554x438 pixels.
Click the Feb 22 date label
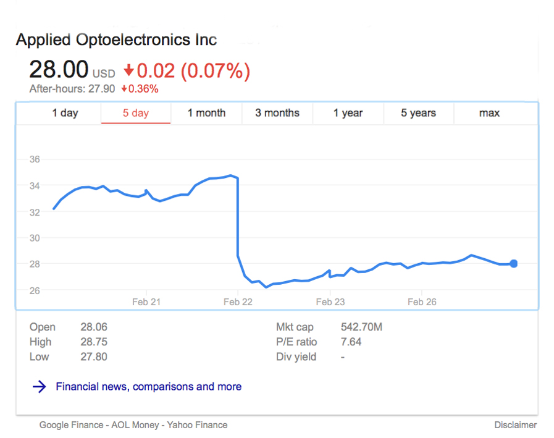[238, 302]
